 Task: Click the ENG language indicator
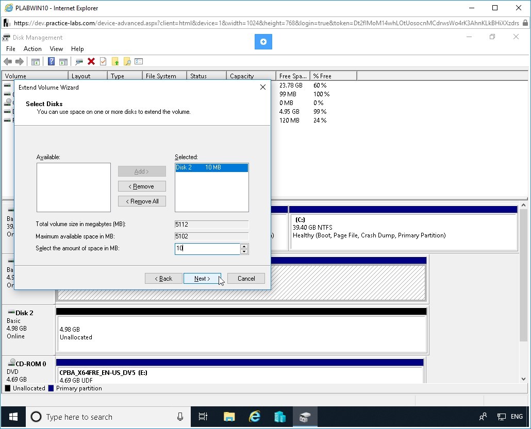coord(517,417)
